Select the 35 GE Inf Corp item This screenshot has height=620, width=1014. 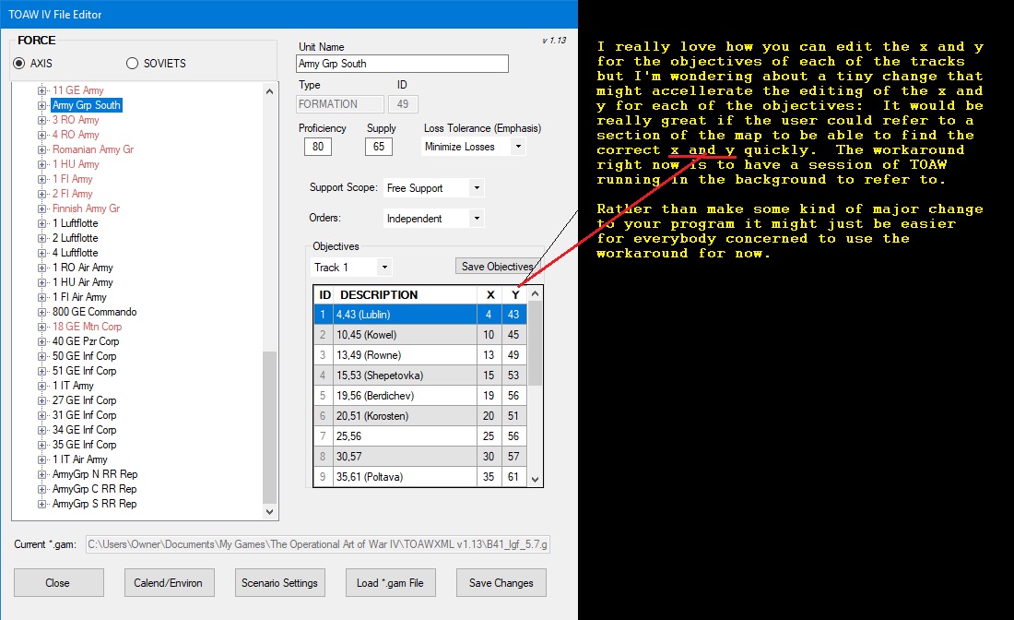tap(84, 446)
